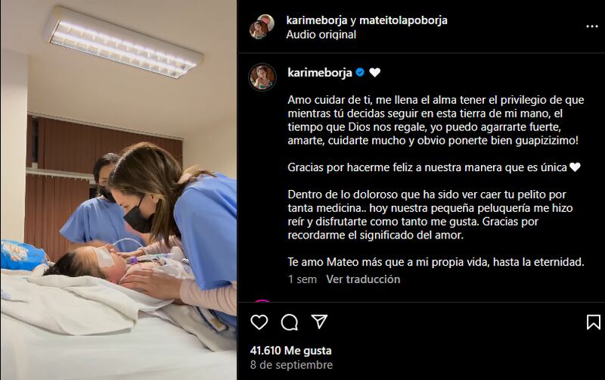Click the Audio original link
Image resolution: width=605 pixels, height=380 pixels.
point(321,34)
